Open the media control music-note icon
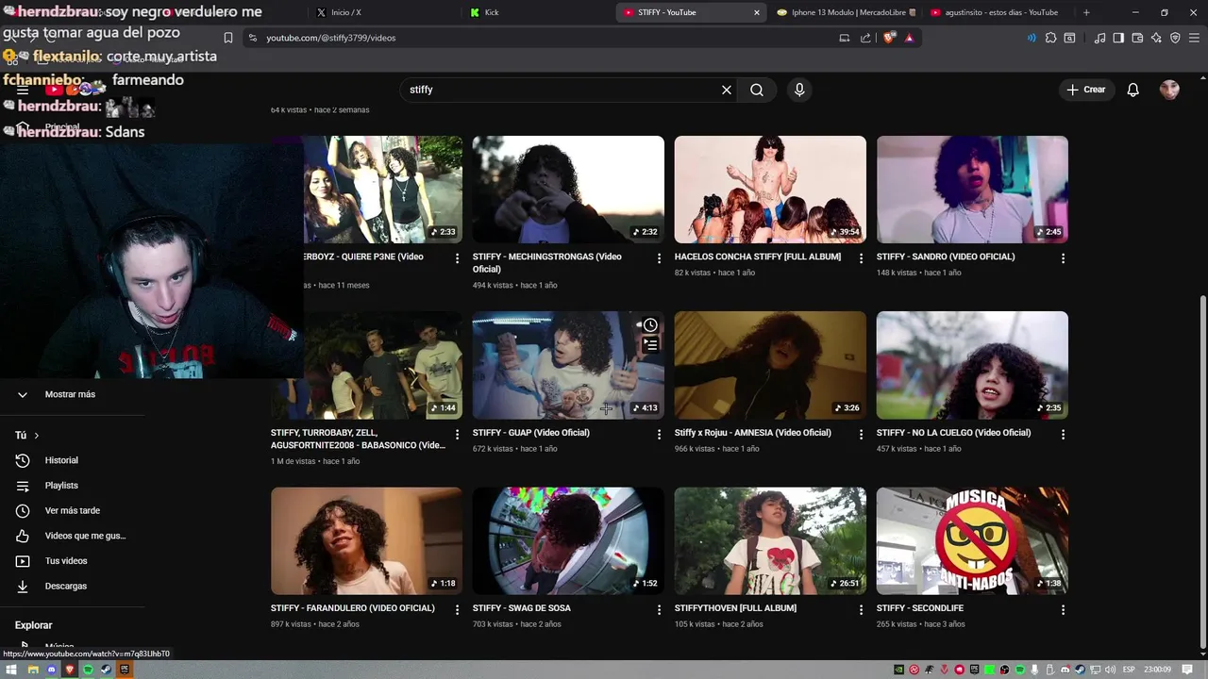The image size is (1208, 679). click(x=1099, y=38)
